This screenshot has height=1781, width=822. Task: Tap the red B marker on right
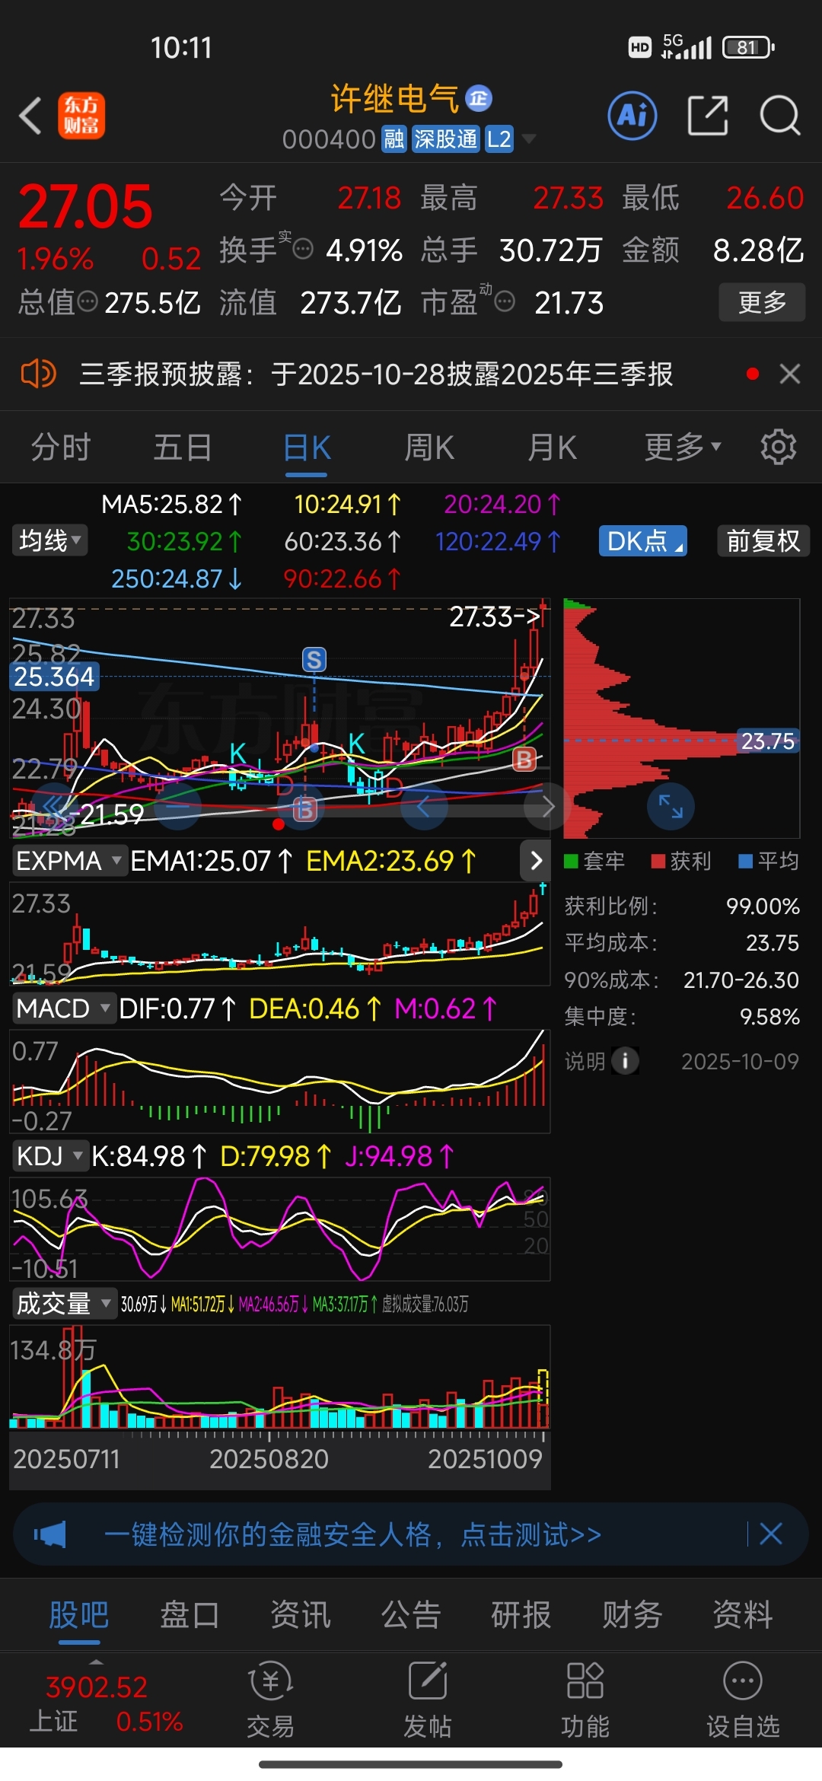point(524,759)
